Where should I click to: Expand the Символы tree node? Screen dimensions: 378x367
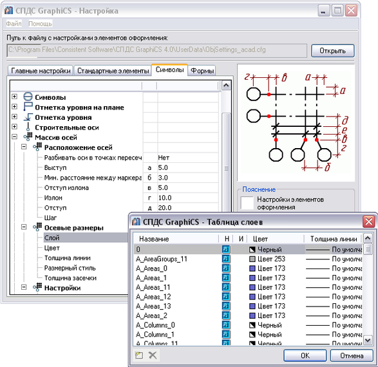click(14, 97)
